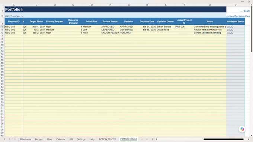This screenshot has height=142, width=253.
Task: Switch to the Milestones sheet tab
Action: tap(26, 139)
